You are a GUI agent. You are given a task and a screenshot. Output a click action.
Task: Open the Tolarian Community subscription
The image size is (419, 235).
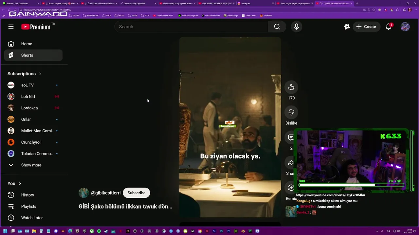33,154
